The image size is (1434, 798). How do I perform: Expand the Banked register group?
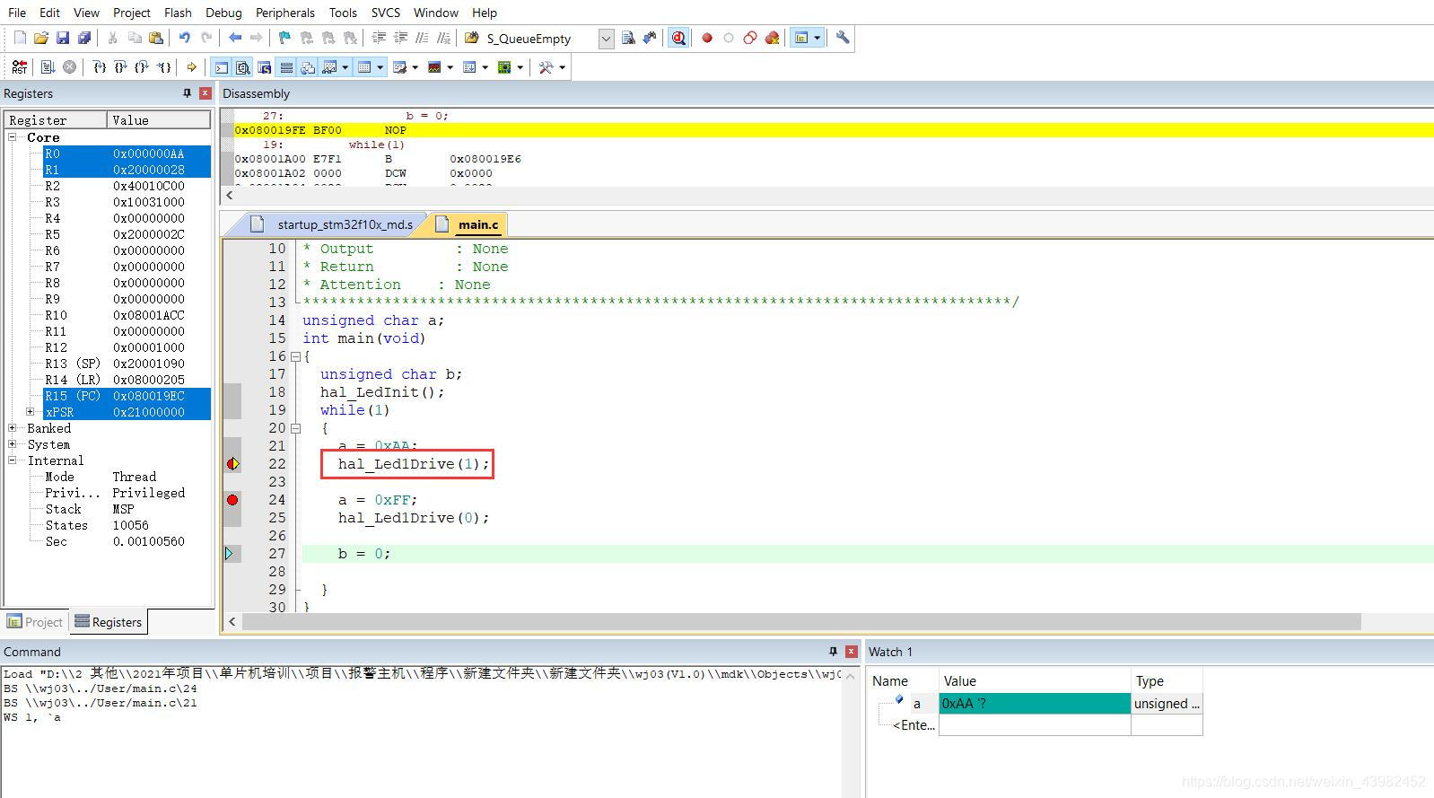tap(13, 428)
